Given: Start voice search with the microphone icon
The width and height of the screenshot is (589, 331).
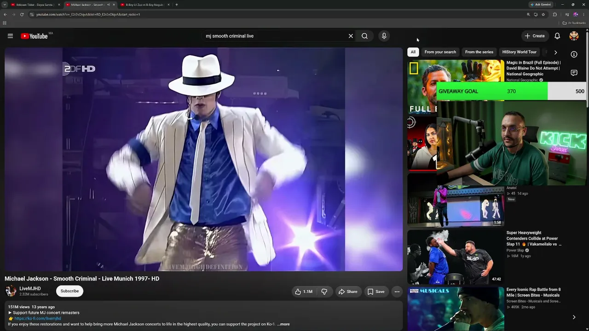Looking at the screenshot, I should pyautogui.click(x=384, y=36).
